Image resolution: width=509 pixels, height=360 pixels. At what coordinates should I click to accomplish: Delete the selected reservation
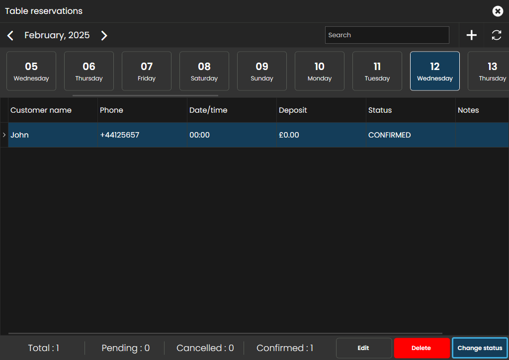[421, 348]
